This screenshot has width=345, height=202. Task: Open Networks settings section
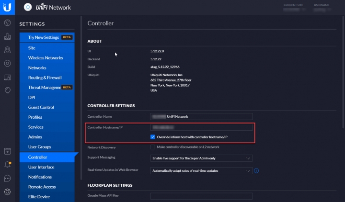(47, 67)
